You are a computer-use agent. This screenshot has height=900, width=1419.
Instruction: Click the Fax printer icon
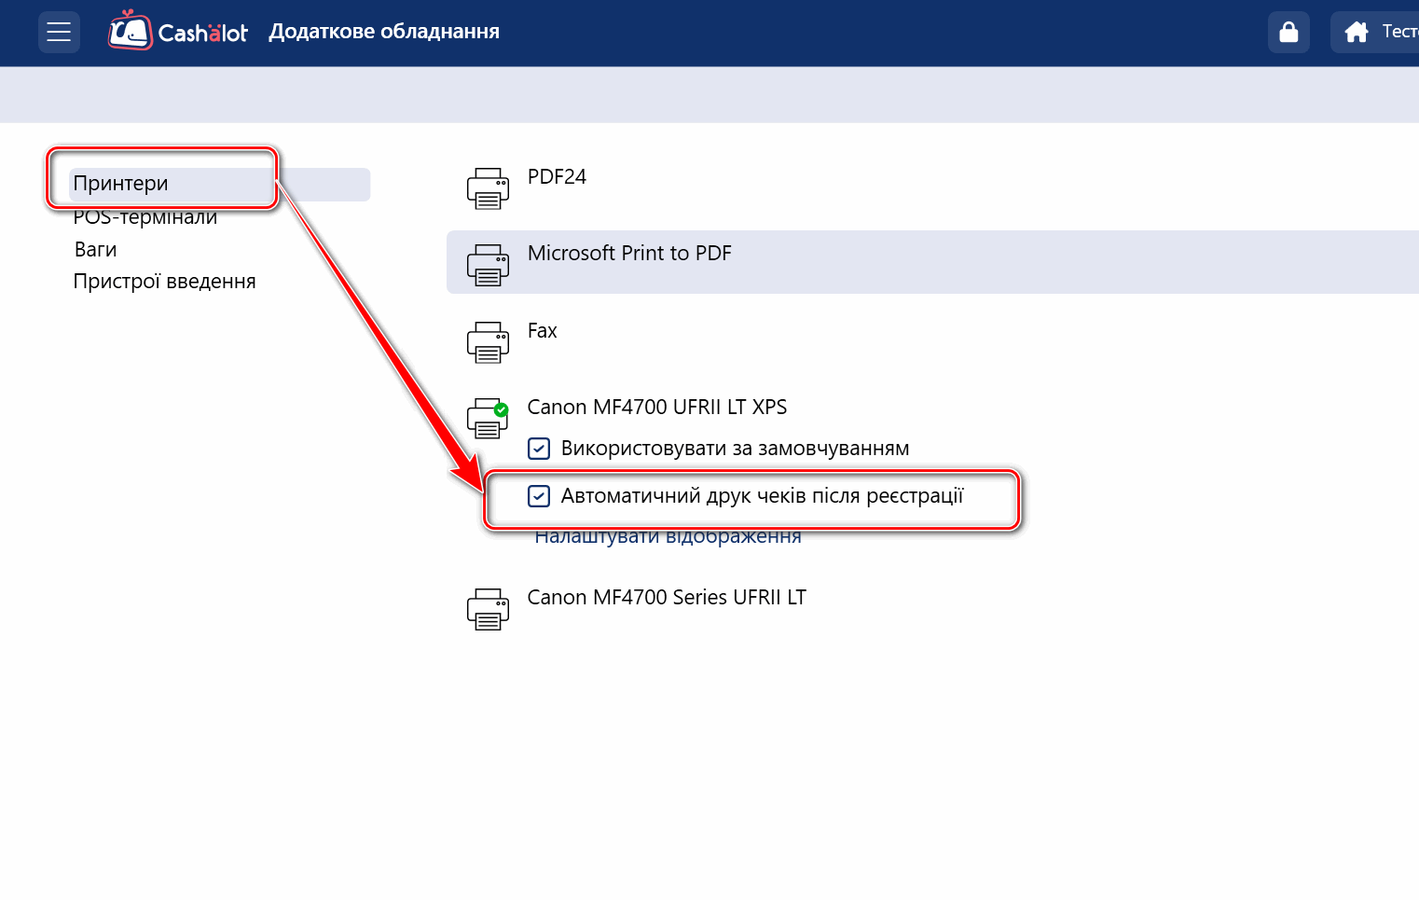488,342
